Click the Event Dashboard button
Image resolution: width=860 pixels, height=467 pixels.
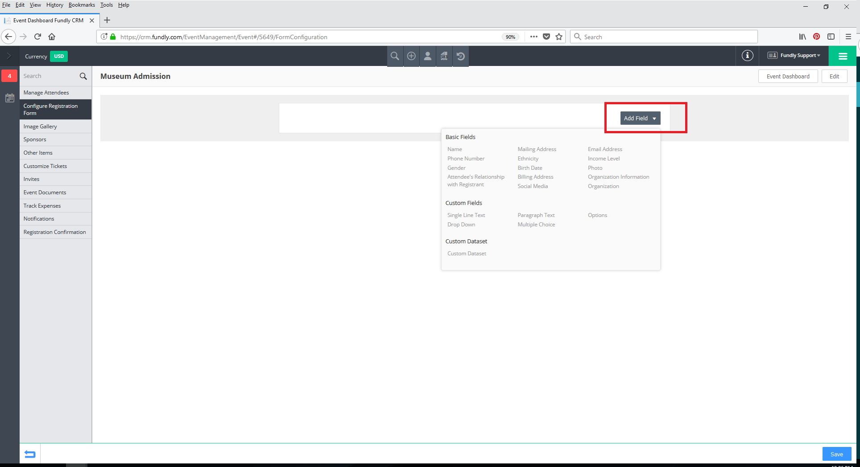pyautogui.click(x=788, y=76)
